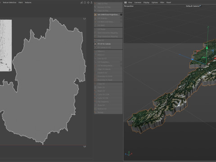
Task: Click Start Interactive Mapping
Action: [x=108, y=33]
